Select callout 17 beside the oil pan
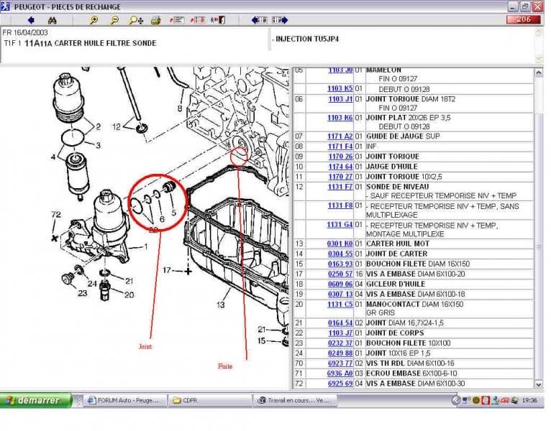The width and height of the screenshot is (551, 431). pyautogui.click(x=167, y=270)
